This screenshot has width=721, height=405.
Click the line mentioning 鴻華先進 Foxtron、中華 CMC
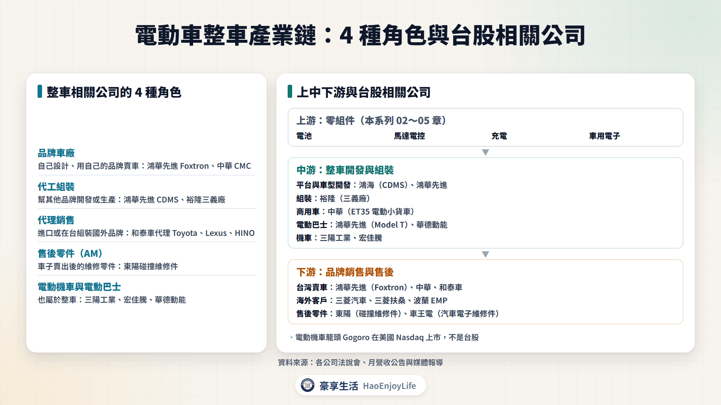tap(144, 166)
